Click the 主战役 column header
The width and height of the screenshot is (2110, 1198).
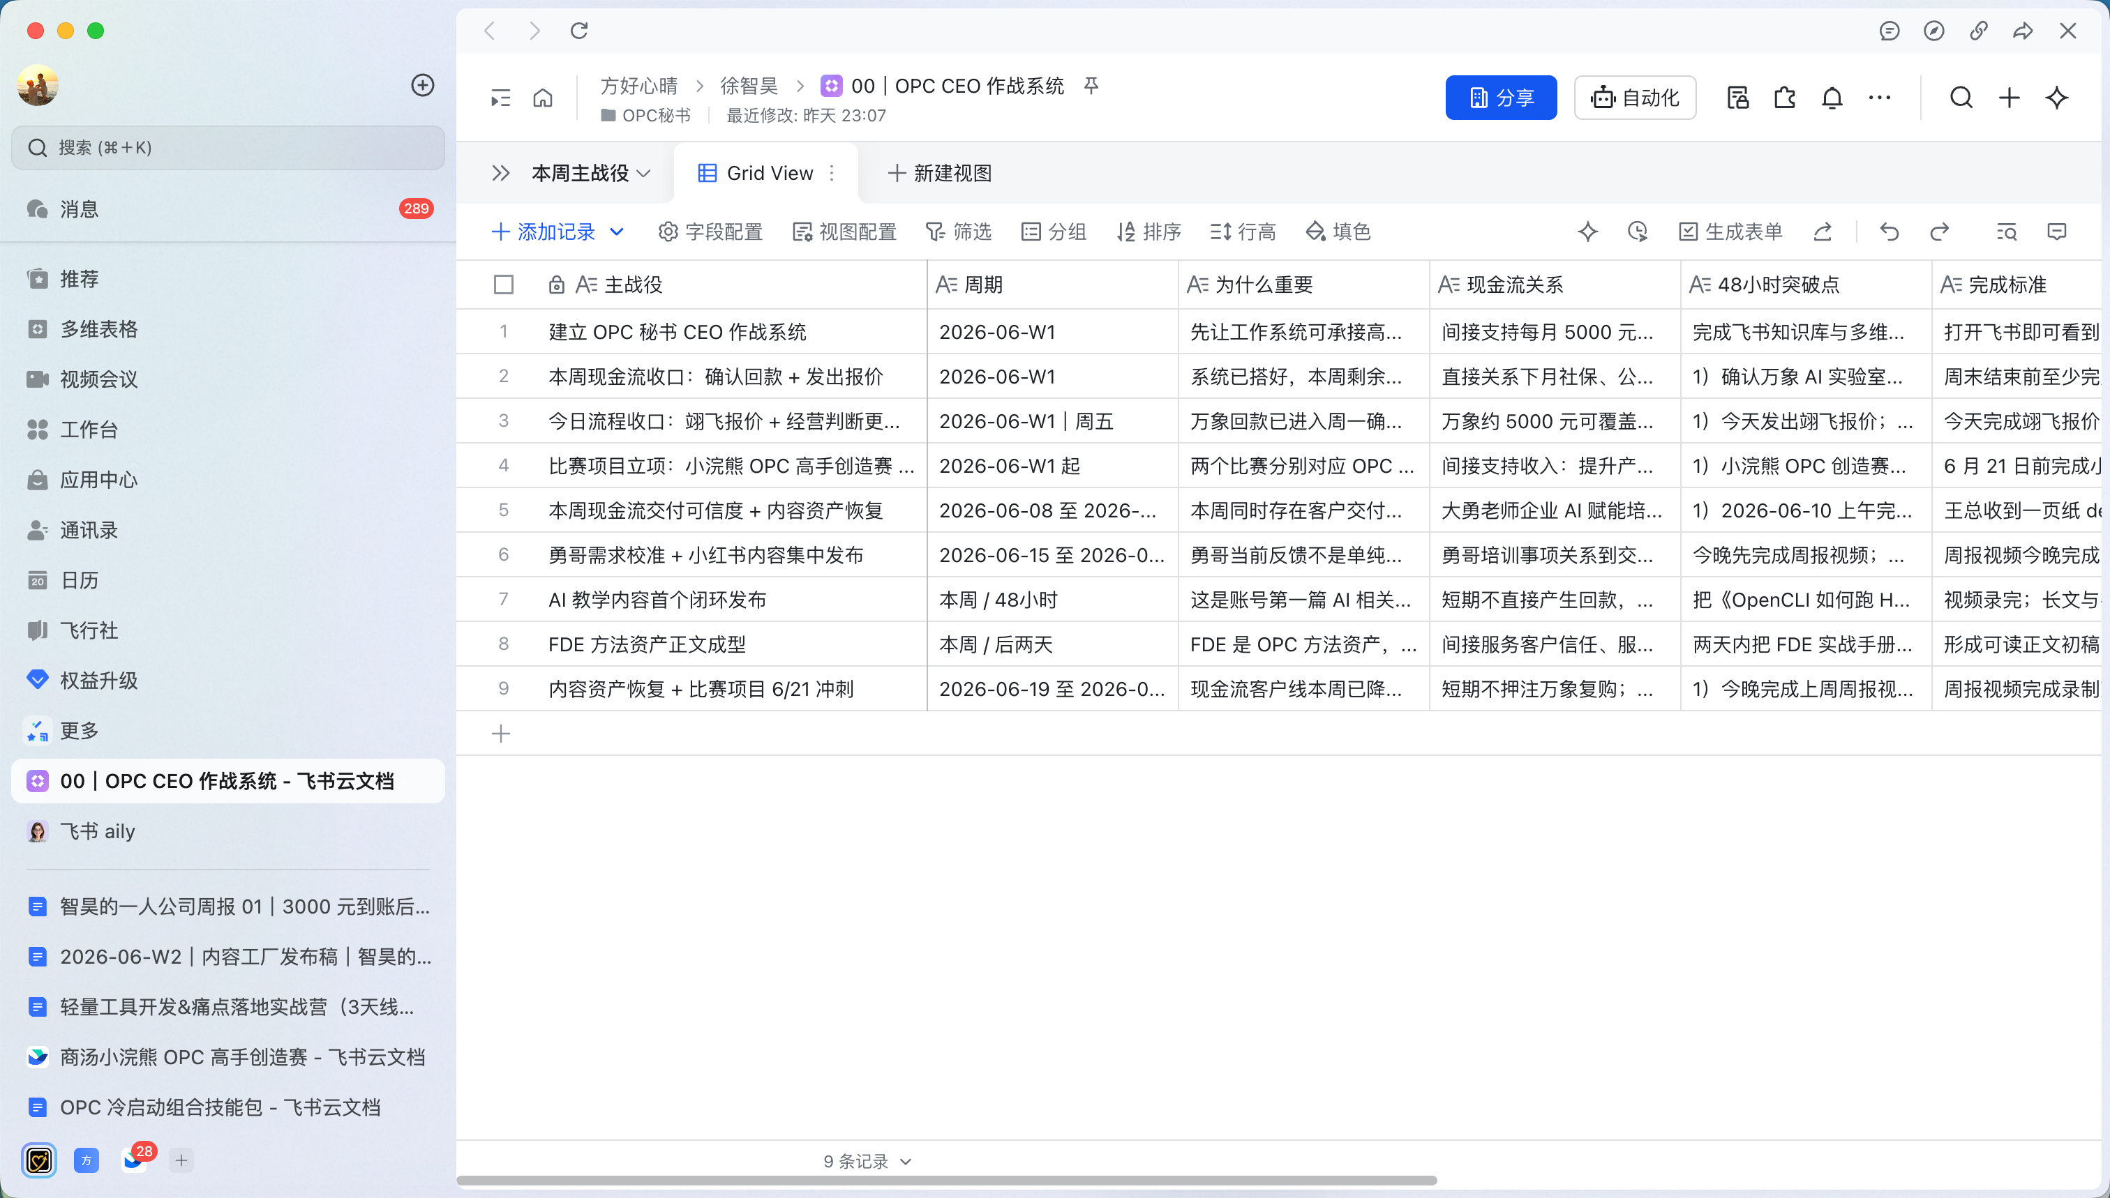click(x=733, y=285)
